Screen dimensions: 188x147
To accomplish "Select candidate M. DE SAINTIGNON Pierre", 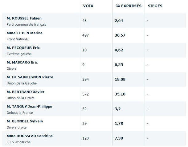I will click(x=30, y=77).
